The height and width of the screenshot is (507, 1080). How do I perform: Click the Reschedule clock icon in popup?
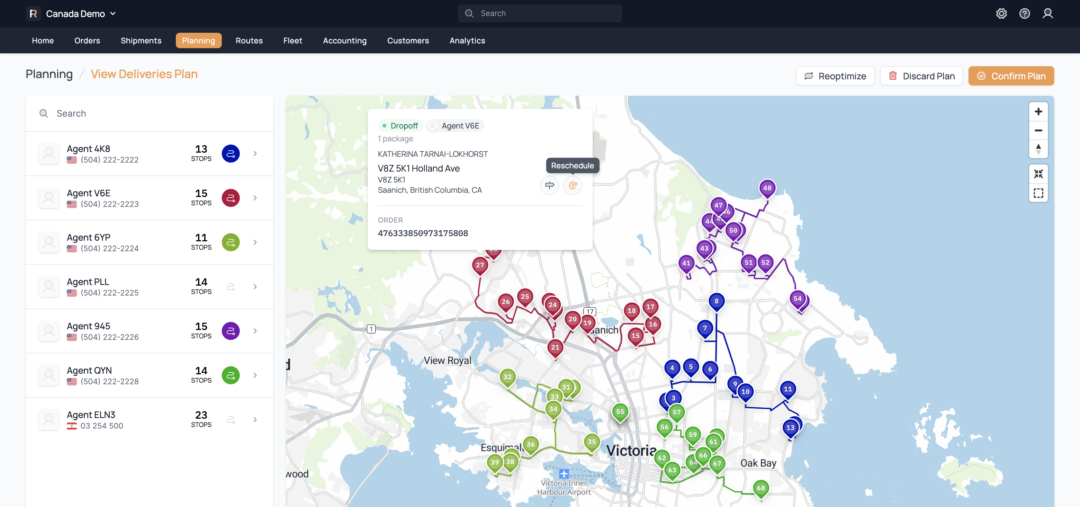coord(572,185)
